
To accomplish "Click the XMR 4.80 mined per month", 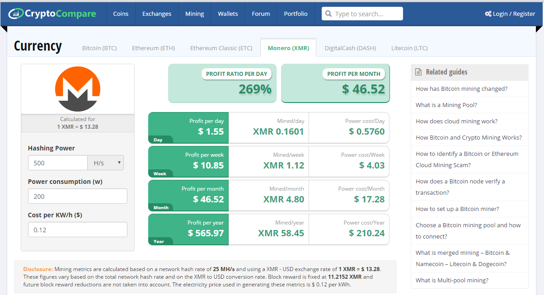I will [284, 199].
